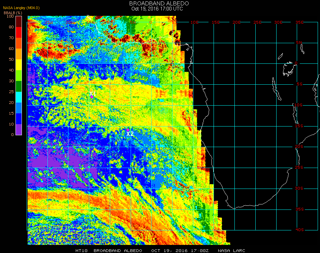Click the '30S' latitude label
The height and width of the screenshot is (253, 320).
point(299,189)
